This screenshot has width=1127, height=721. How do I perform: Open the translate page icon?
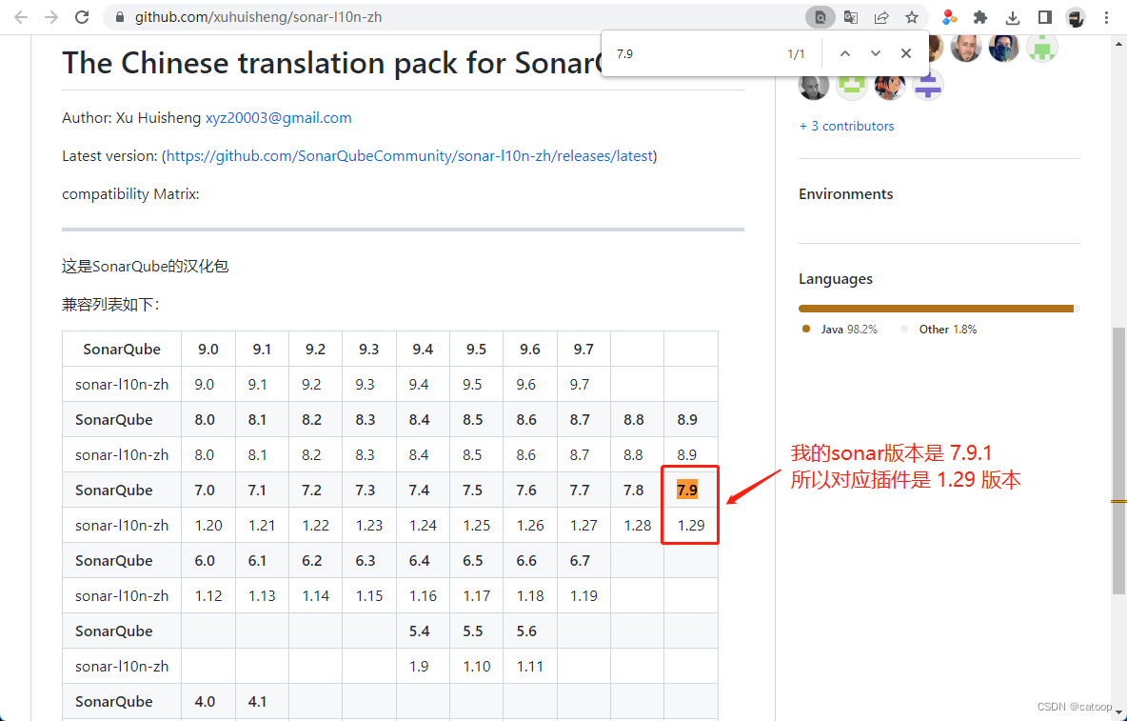click(x=851, y=17)
